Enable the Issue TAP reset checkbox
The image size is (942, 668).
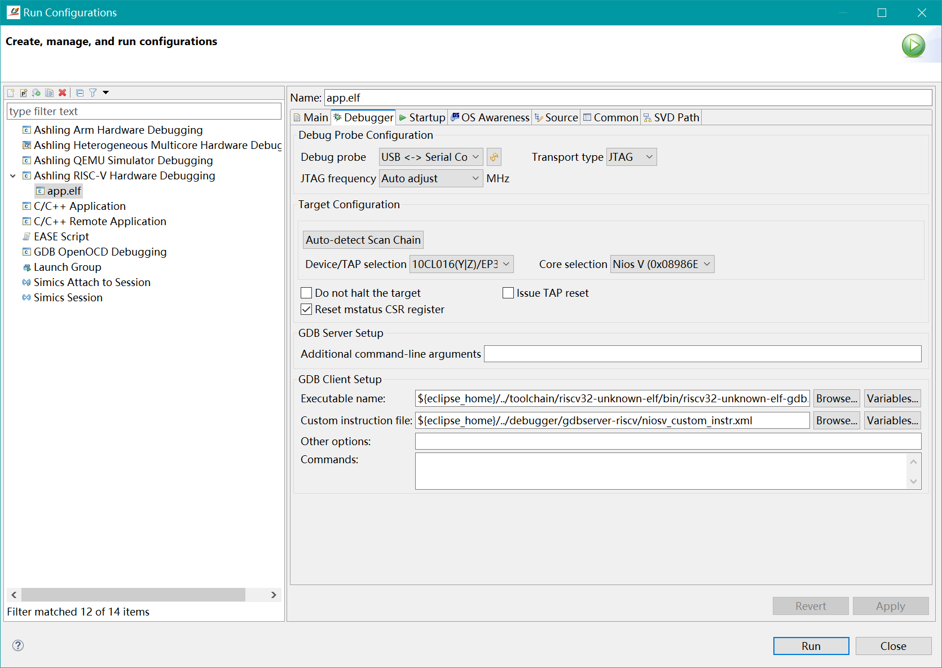pos(508,293)
